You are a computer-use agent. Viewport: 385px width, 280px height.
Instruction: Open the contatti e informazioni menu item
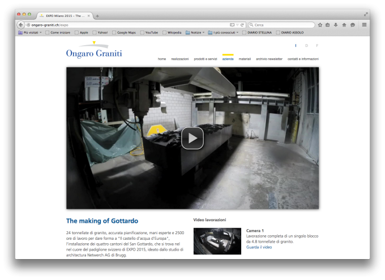[303, 59]
